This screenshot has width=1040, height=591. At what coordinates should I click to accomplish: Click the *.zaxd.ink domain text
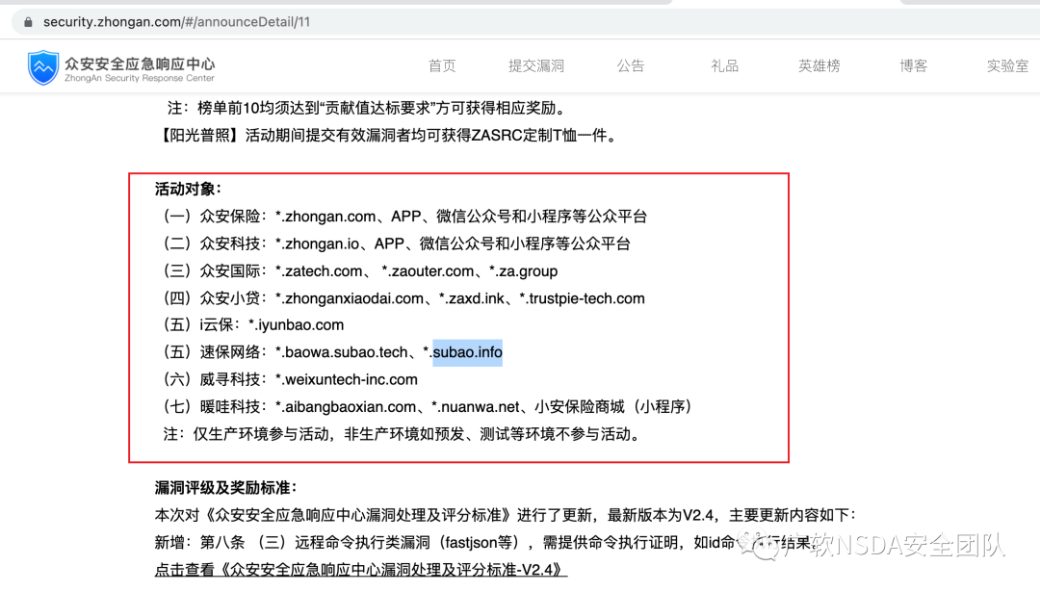(472, 298)
